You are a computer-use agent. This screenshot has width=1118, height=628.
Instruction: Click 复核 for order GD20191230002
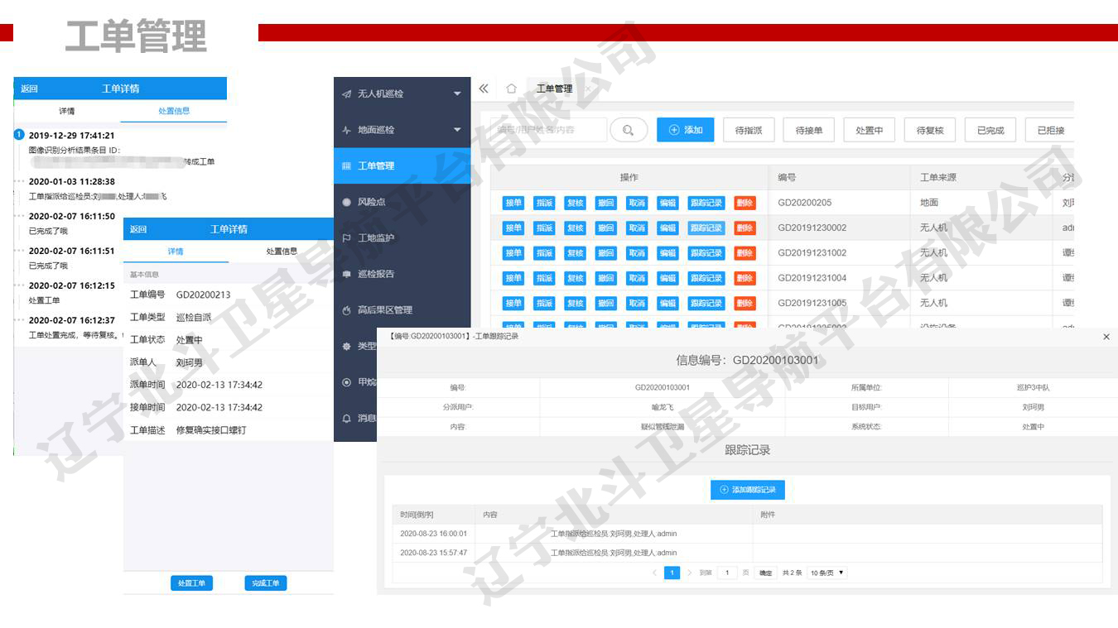point(575,228)
